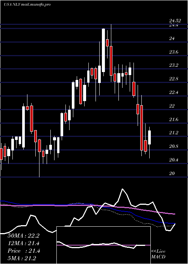Click the 22.4 price level label
This screenshot has width=188, height=264.
[x=174, y=92]
